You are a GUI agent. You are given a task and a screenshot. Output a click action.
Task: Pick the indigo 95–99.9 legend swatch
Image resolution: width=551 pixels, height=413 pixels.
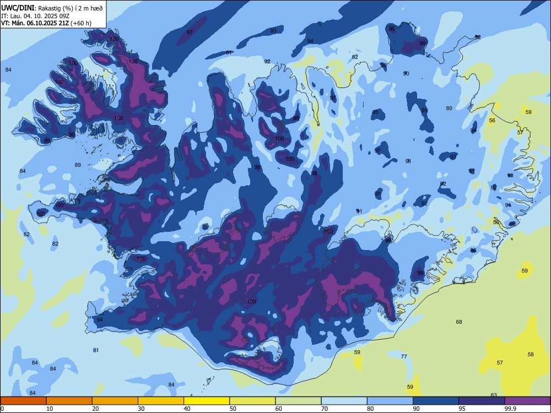pos(482,401)
